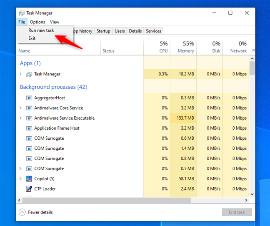Click the Antimalware Service Executable icon

pyautogui.click(x=29, y=118)
